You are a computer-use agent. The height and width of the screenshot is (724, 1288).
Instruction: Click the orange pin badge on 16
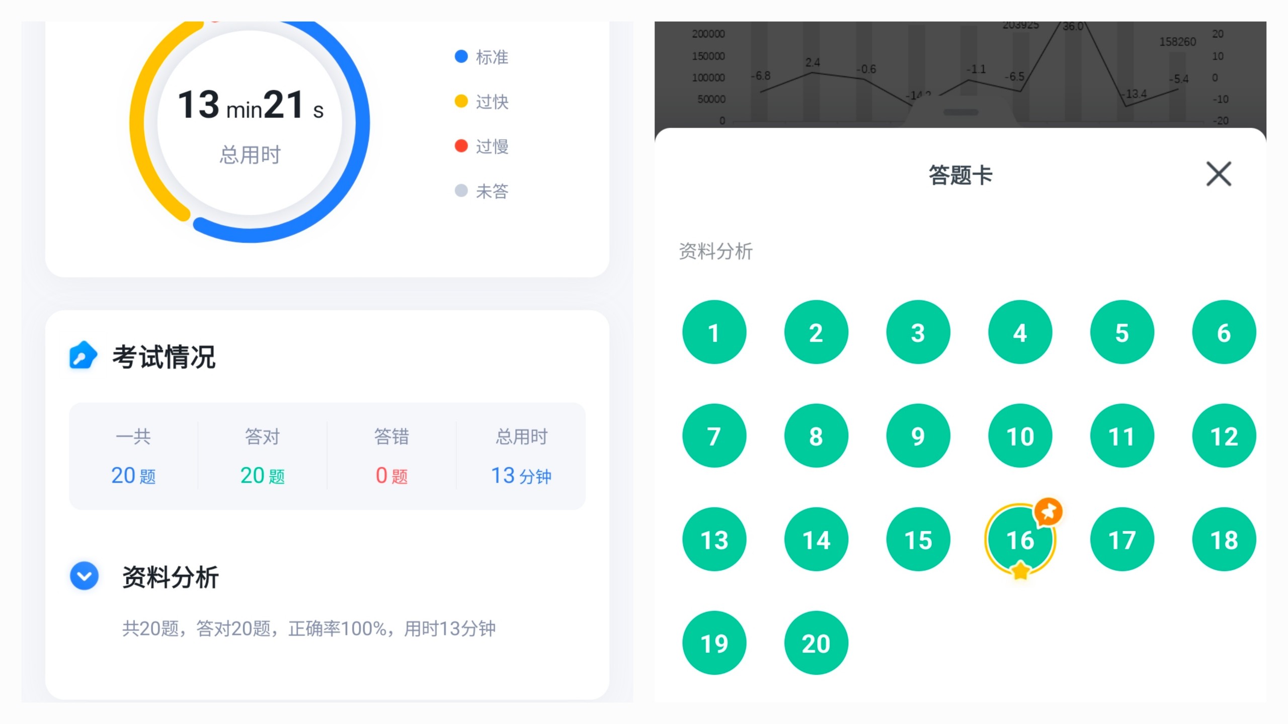pos(1048,512)
